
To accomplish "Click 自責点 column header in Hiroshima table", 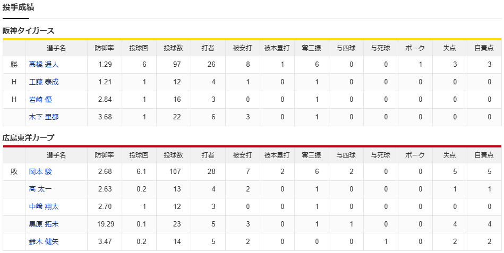I will point(484,155).
